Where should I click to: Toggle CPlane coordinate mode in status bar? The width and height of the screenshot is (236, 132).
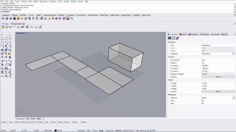(4, 131)
